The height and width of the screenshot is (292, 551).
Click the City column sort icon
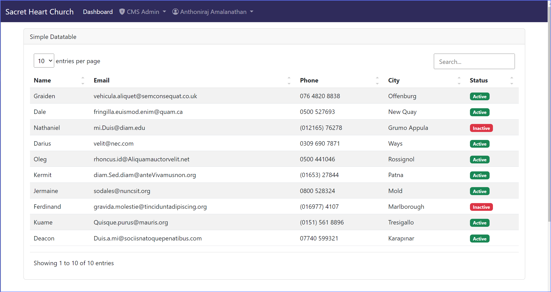459,80
